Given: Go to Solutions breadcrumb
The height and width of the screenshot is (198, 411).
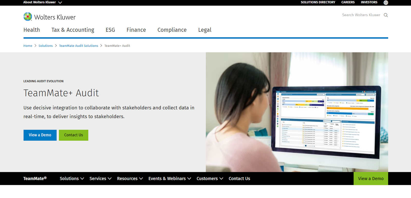Looking at the screenshot, I should [45, 46].
